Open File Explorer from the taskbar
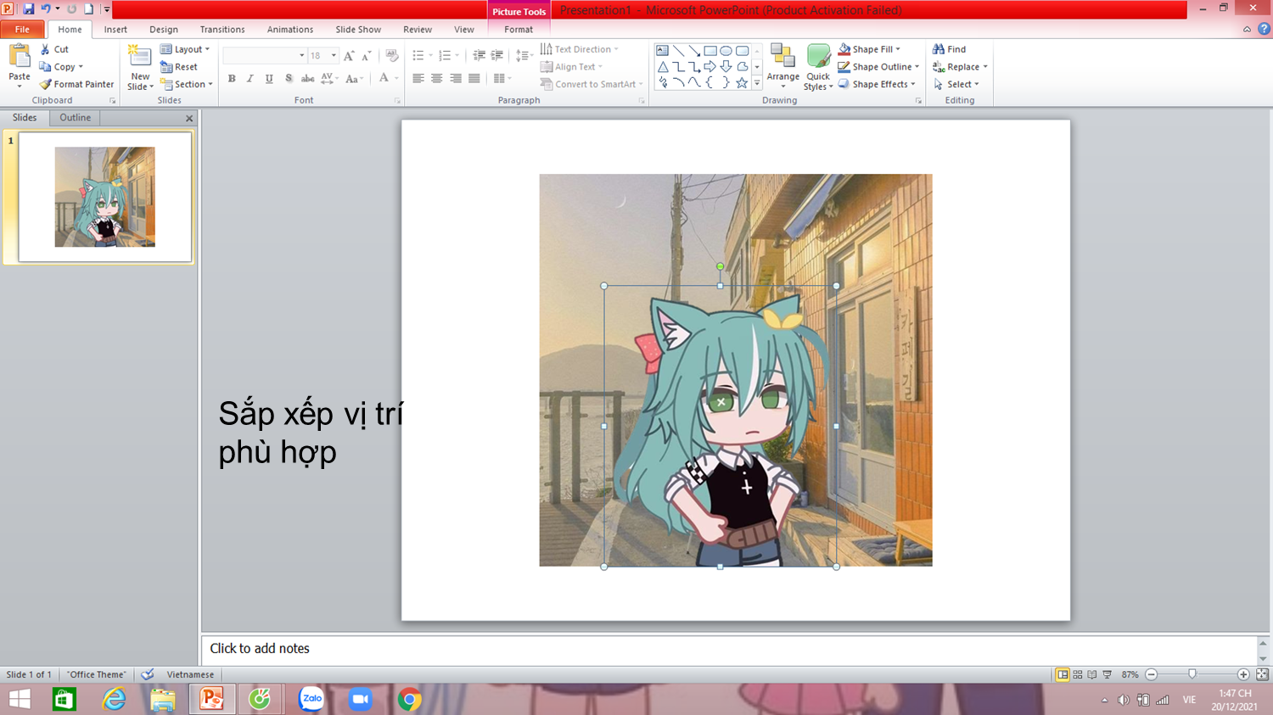1273x715 pixels. [x=163, y=699]
